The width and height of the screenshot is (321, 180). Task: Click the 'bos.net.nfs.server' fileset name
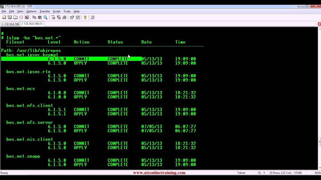coord(30,122)
